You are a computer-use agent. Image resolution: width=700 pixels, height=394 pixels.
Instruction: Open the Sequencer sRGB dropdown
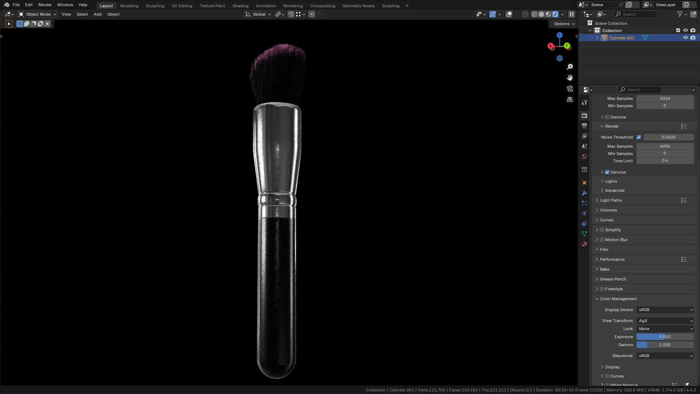coord(665,356)
